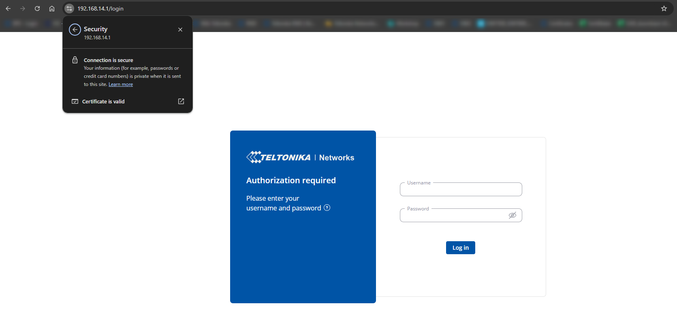Open the 'Learn more' link
The image size is (677, 330).
tap(121, 84)
